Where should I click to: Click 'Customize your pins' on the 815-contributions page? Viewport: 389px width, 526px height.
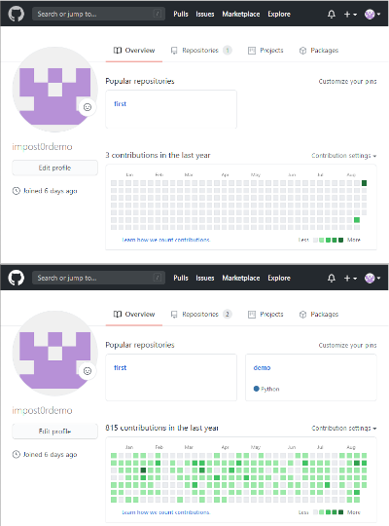347,345
